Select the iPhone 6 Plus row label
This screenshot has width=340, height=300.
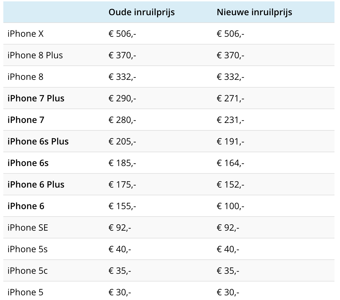pyautogui.click(x=36, y=185)
